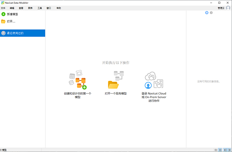The height and width of the screenshot is (152, 232).
Task: Toggle left sidebar pane visibility button
Action: (x=225, y=150)
